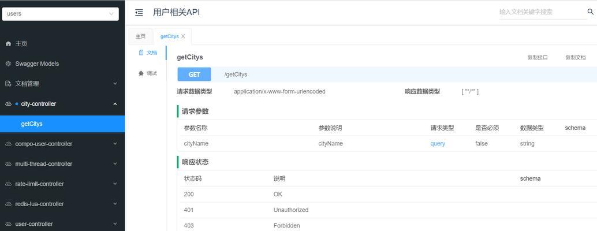The image size is (597, 231).
Task: Click the 响应数据类型 value ["*/*"]
Action: click(470, 91)
